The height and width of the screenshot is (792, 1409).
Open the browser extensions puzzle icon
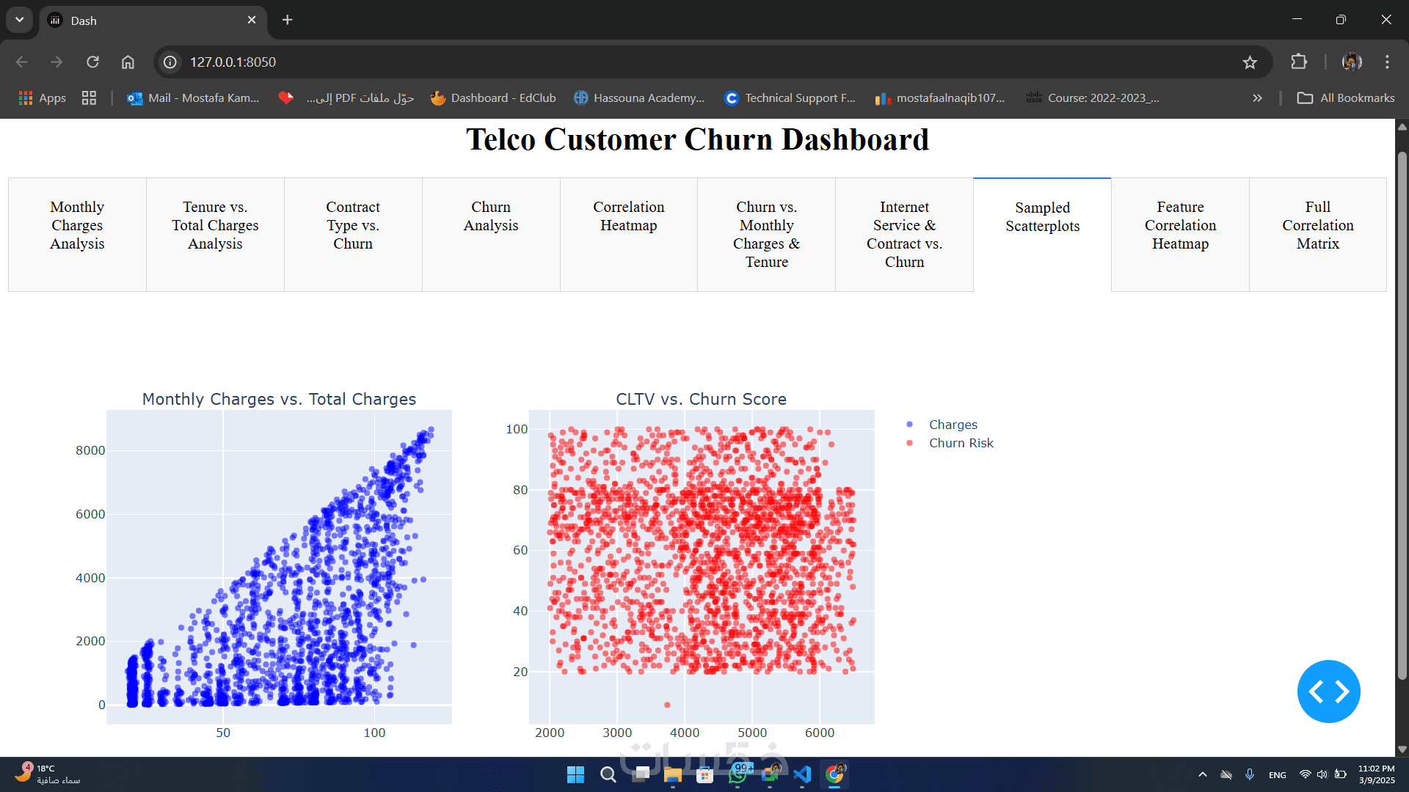1299,62
